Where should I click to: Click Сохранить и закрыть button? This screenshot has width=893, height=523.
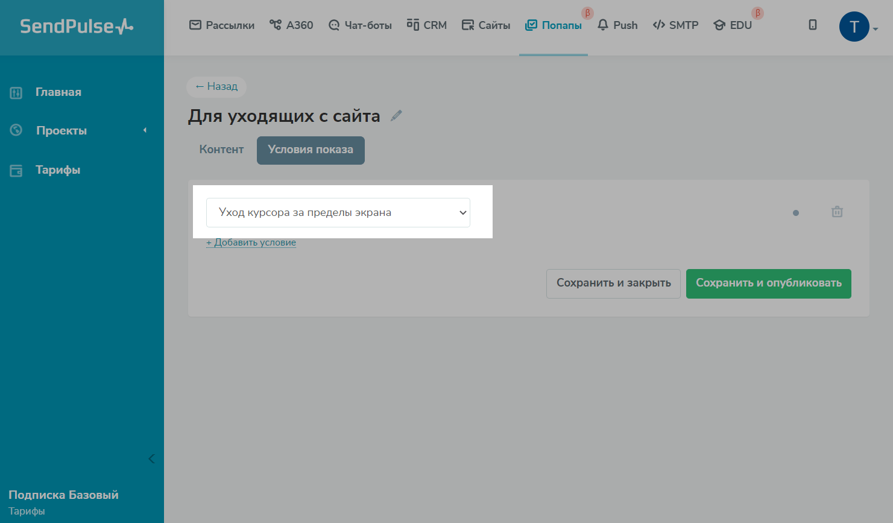click(613, 284)
